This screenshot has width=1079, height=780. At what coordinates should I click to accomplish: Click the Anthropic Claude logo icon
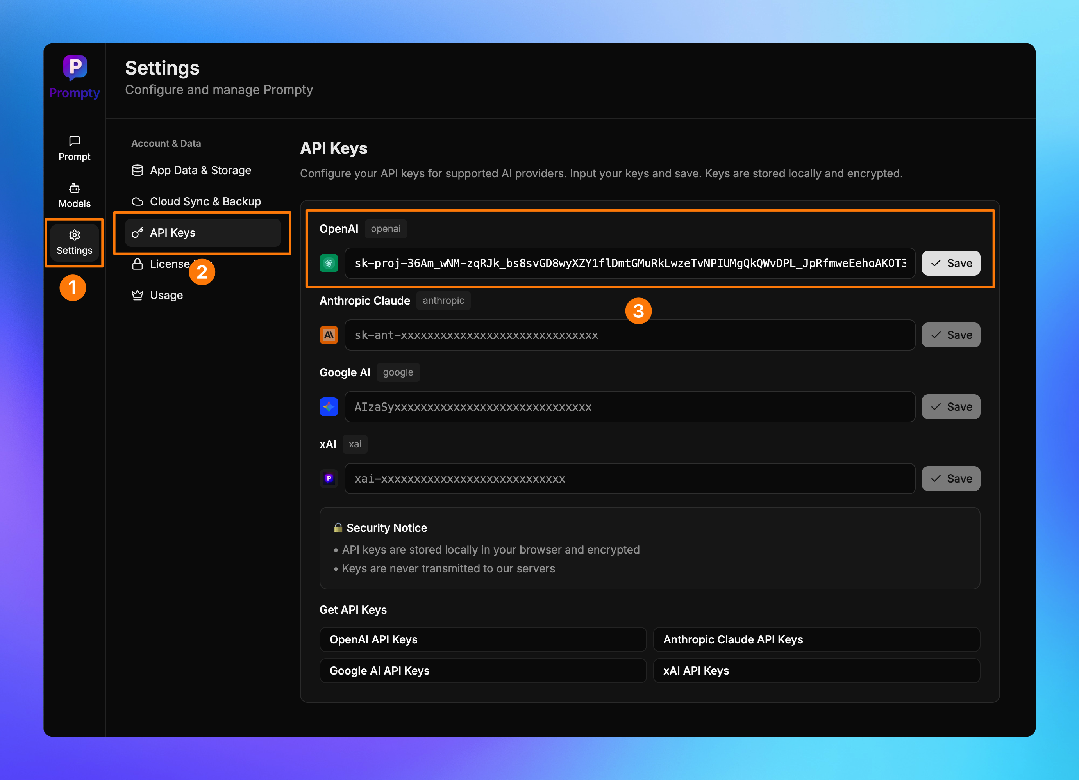(x=329, y=335)
